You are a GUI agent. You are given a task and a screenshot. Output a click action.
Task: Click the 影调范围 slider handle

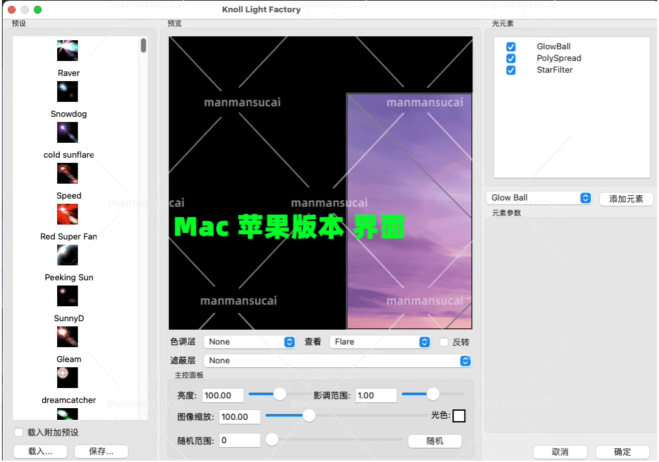433,394
